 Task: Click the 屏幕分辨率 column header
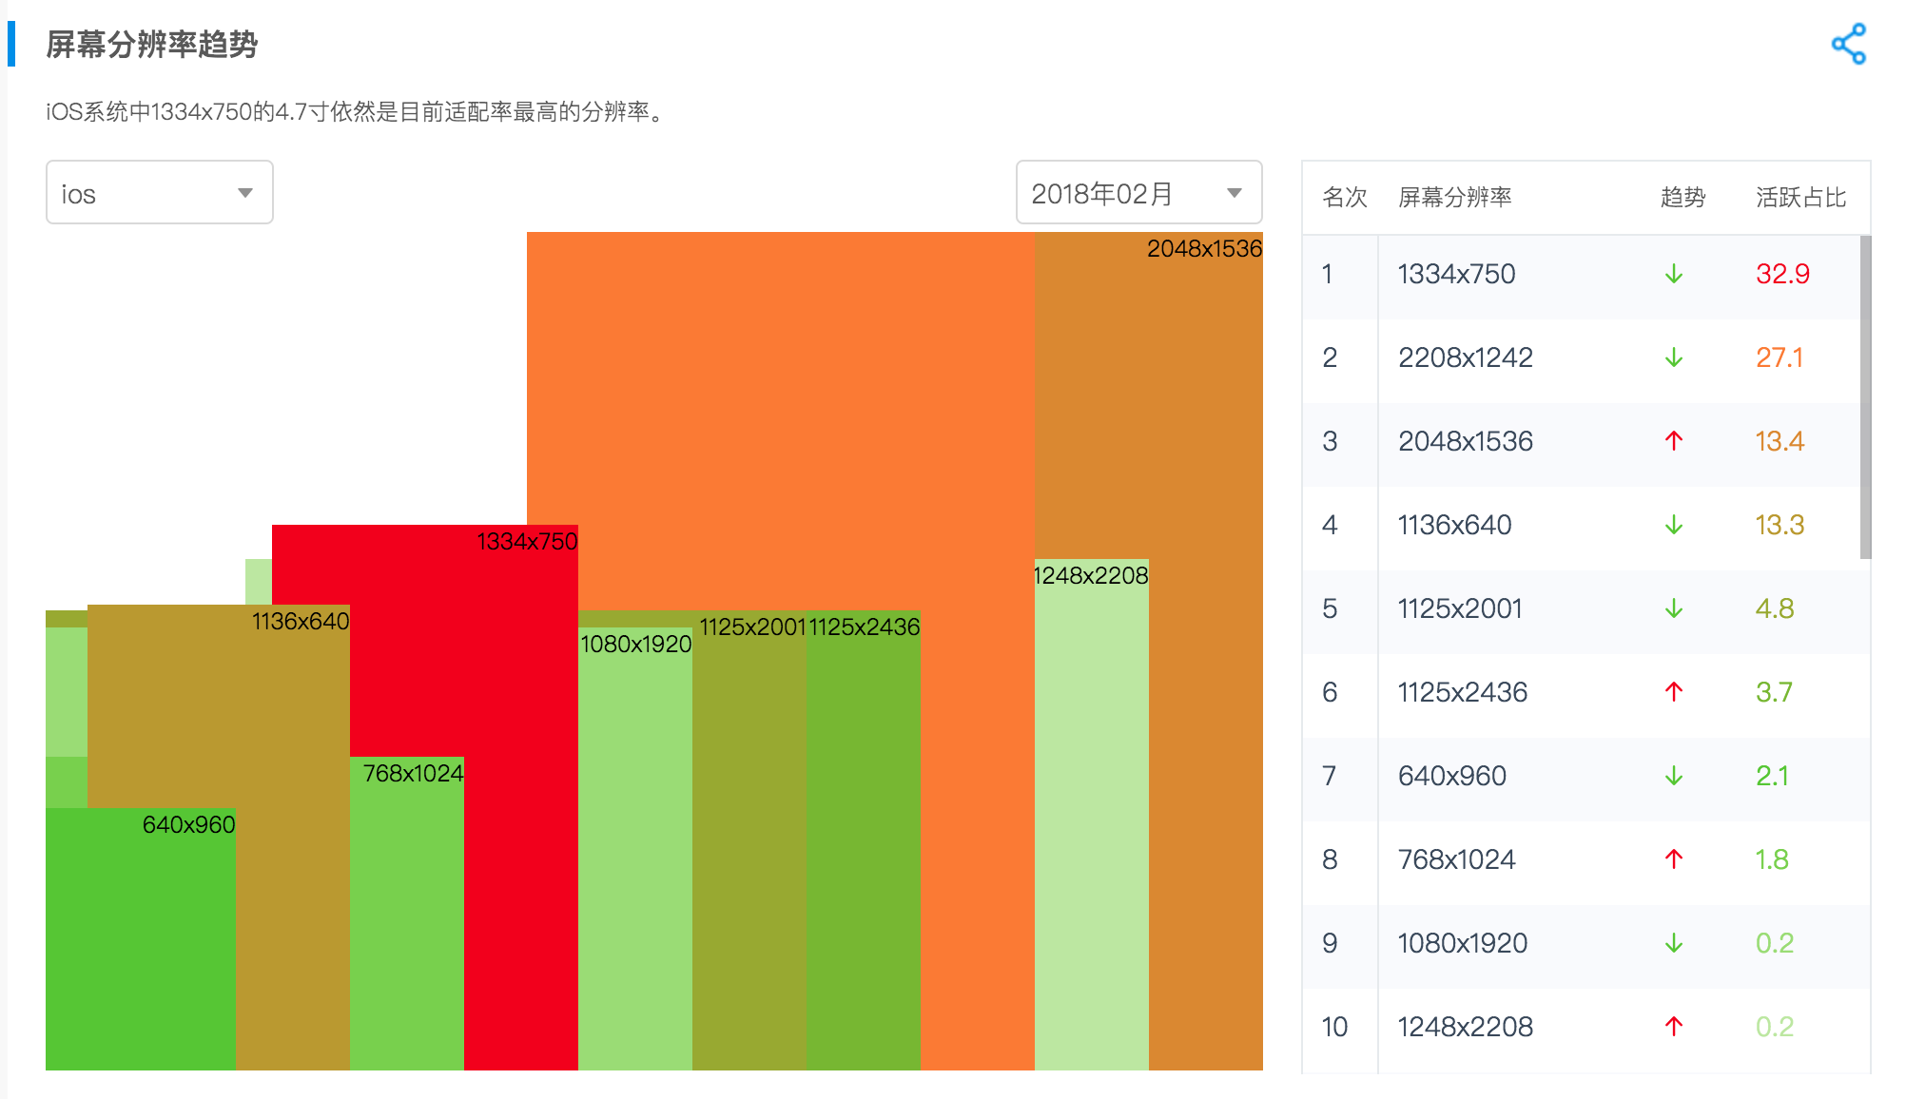(x=1454, y=198)
